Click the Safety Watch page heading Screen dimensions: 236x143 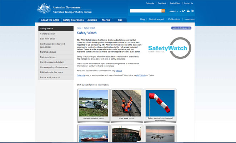coord(87,33)
